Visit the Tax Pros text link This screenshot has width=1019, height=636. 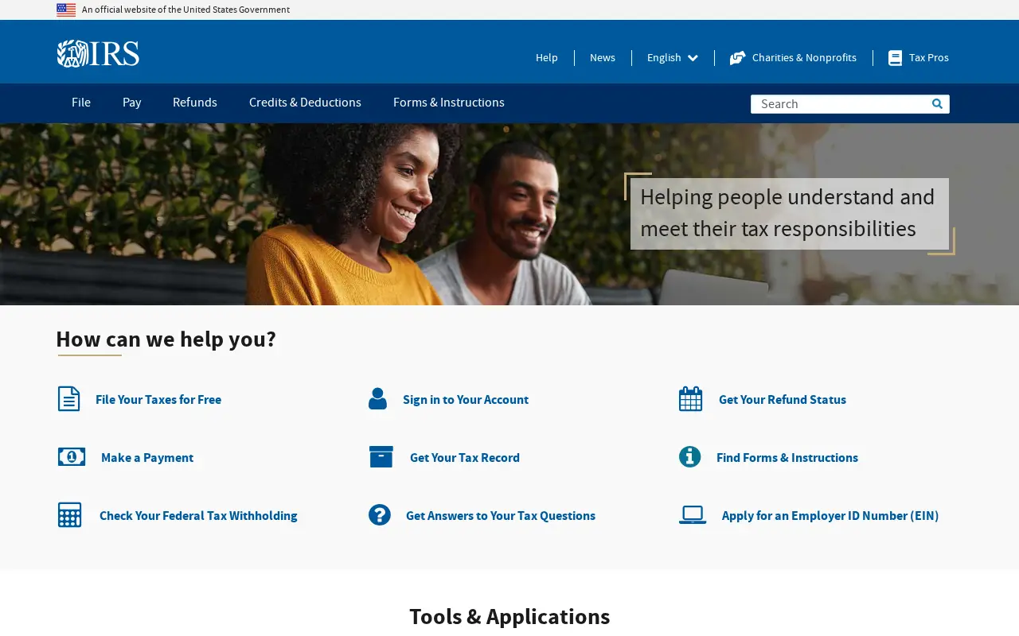(x=929, y=58)
